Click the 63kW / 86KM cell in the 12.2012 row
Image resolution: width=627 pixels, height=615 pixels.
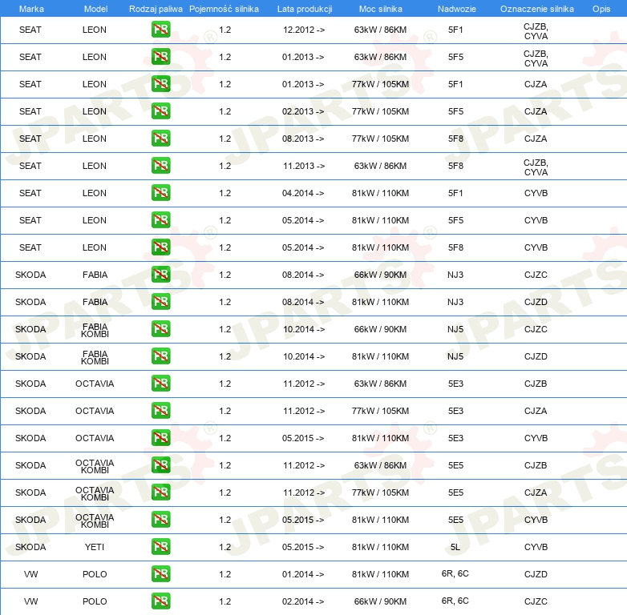(380, 30)
